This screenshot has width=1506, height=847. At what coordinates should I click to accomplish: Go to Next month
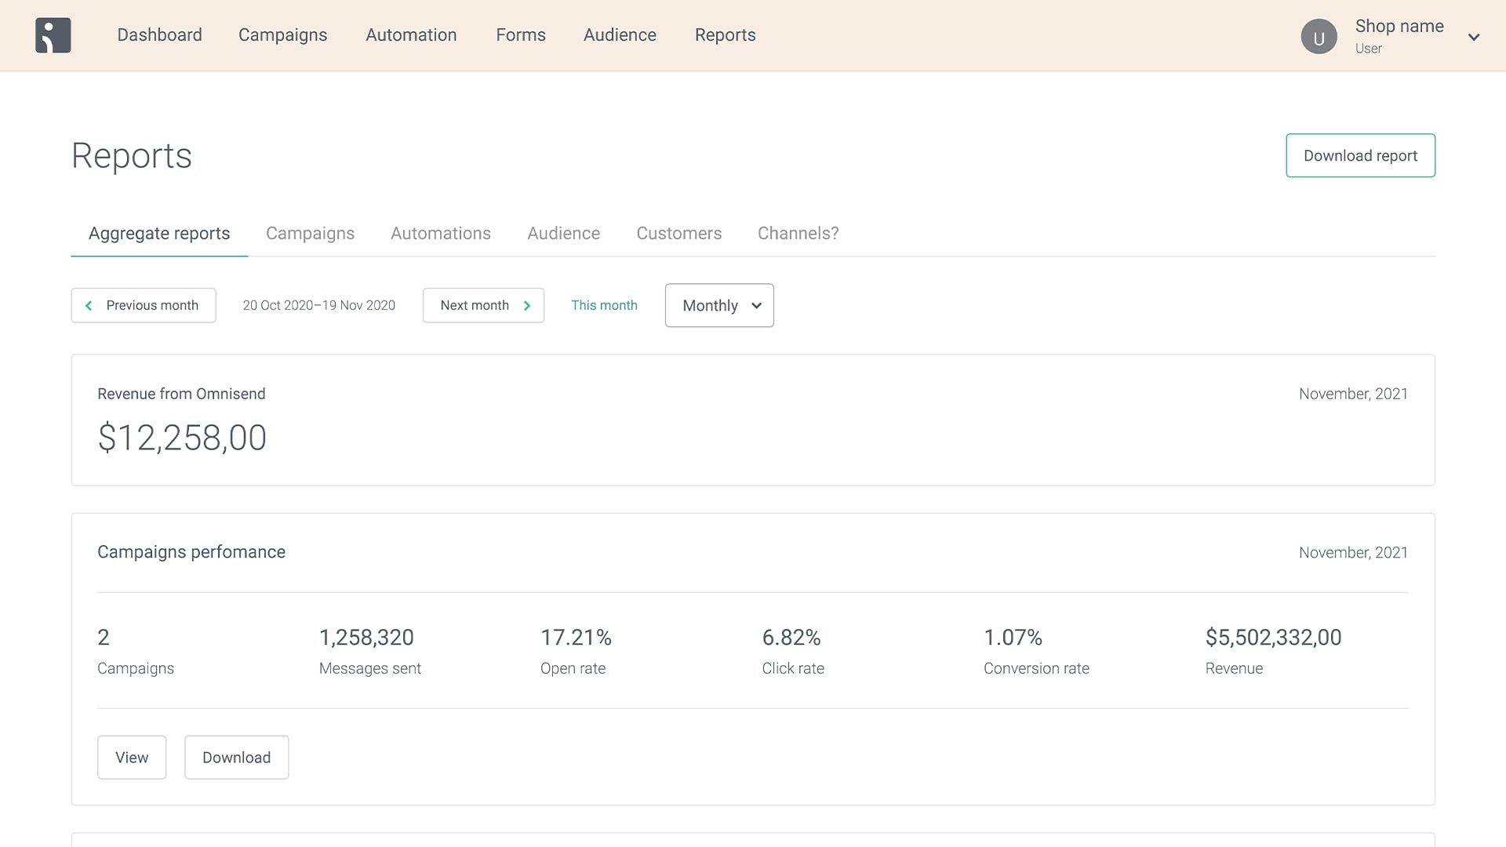click(483, 305)
